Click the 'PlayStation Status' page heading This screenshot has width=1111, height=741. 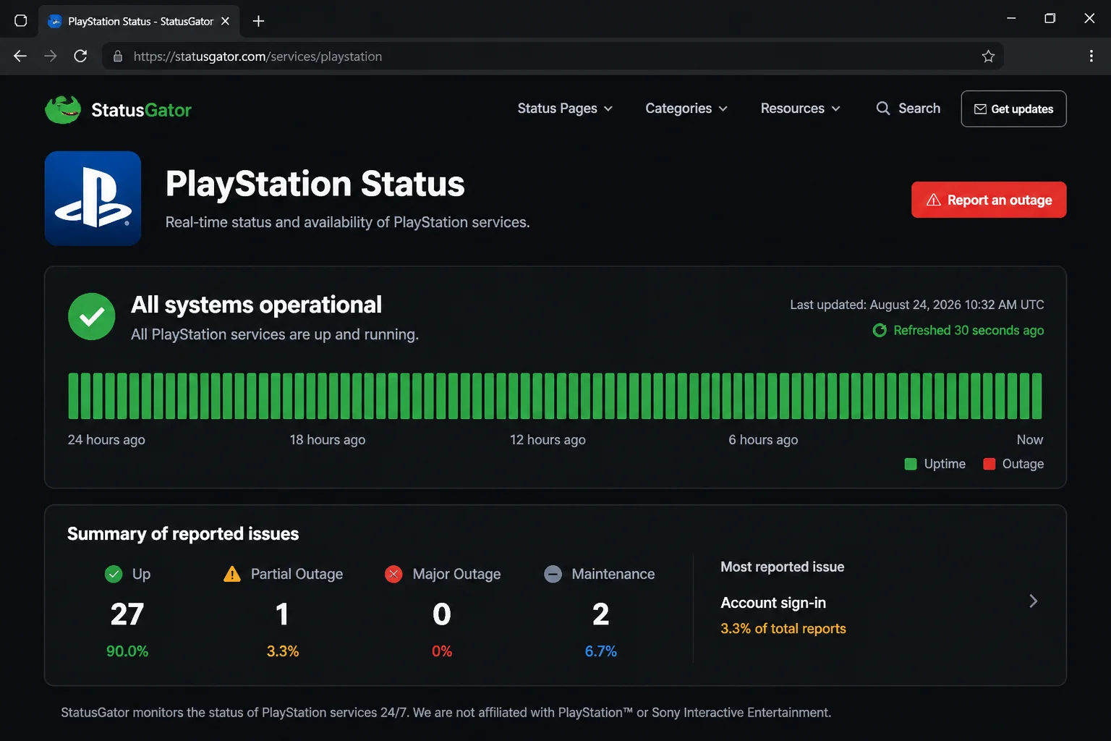[315, 184]
